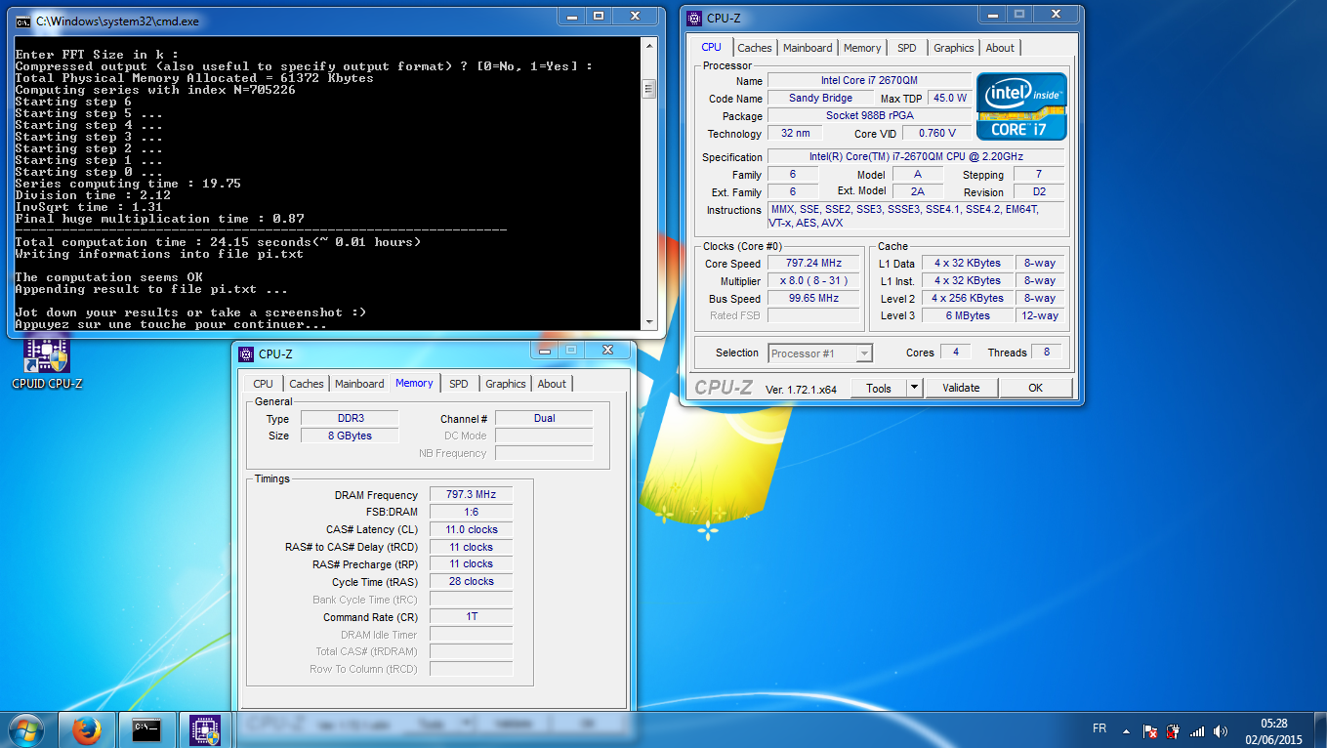
Task: Click the Cores value "4"
Action: (955, 352)
